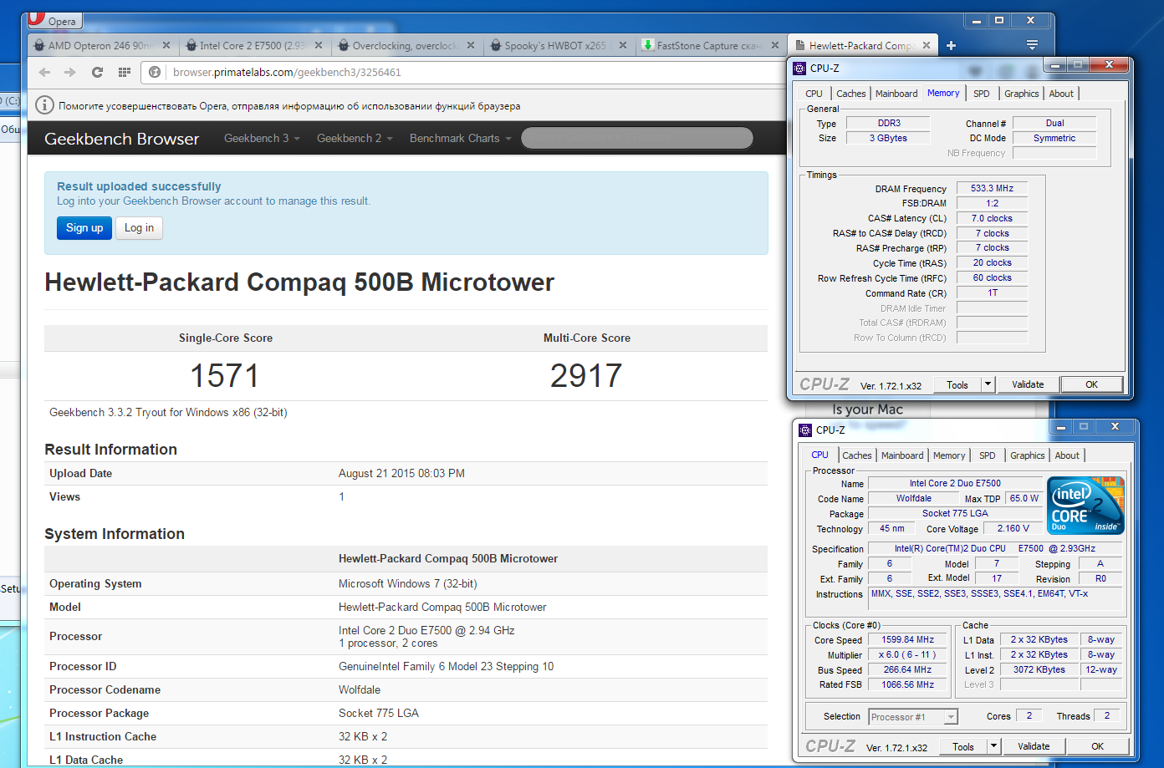This screenshot has width=1164, height=768.
Task: Click the site info icon in address bar
Action: [155, 73]
